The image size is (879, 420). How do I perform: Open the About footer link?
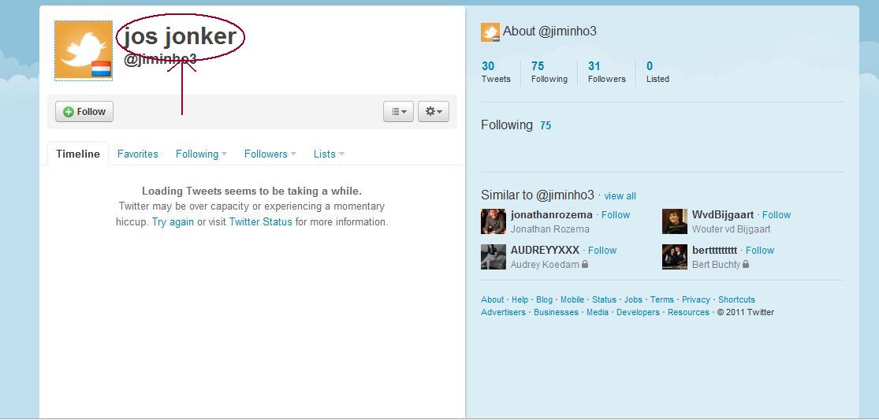coord(492,299)
